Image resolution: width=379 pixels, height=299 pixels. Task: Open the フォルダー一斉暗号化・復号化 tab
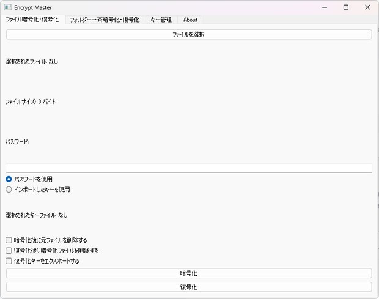click(x=105, y=20)
